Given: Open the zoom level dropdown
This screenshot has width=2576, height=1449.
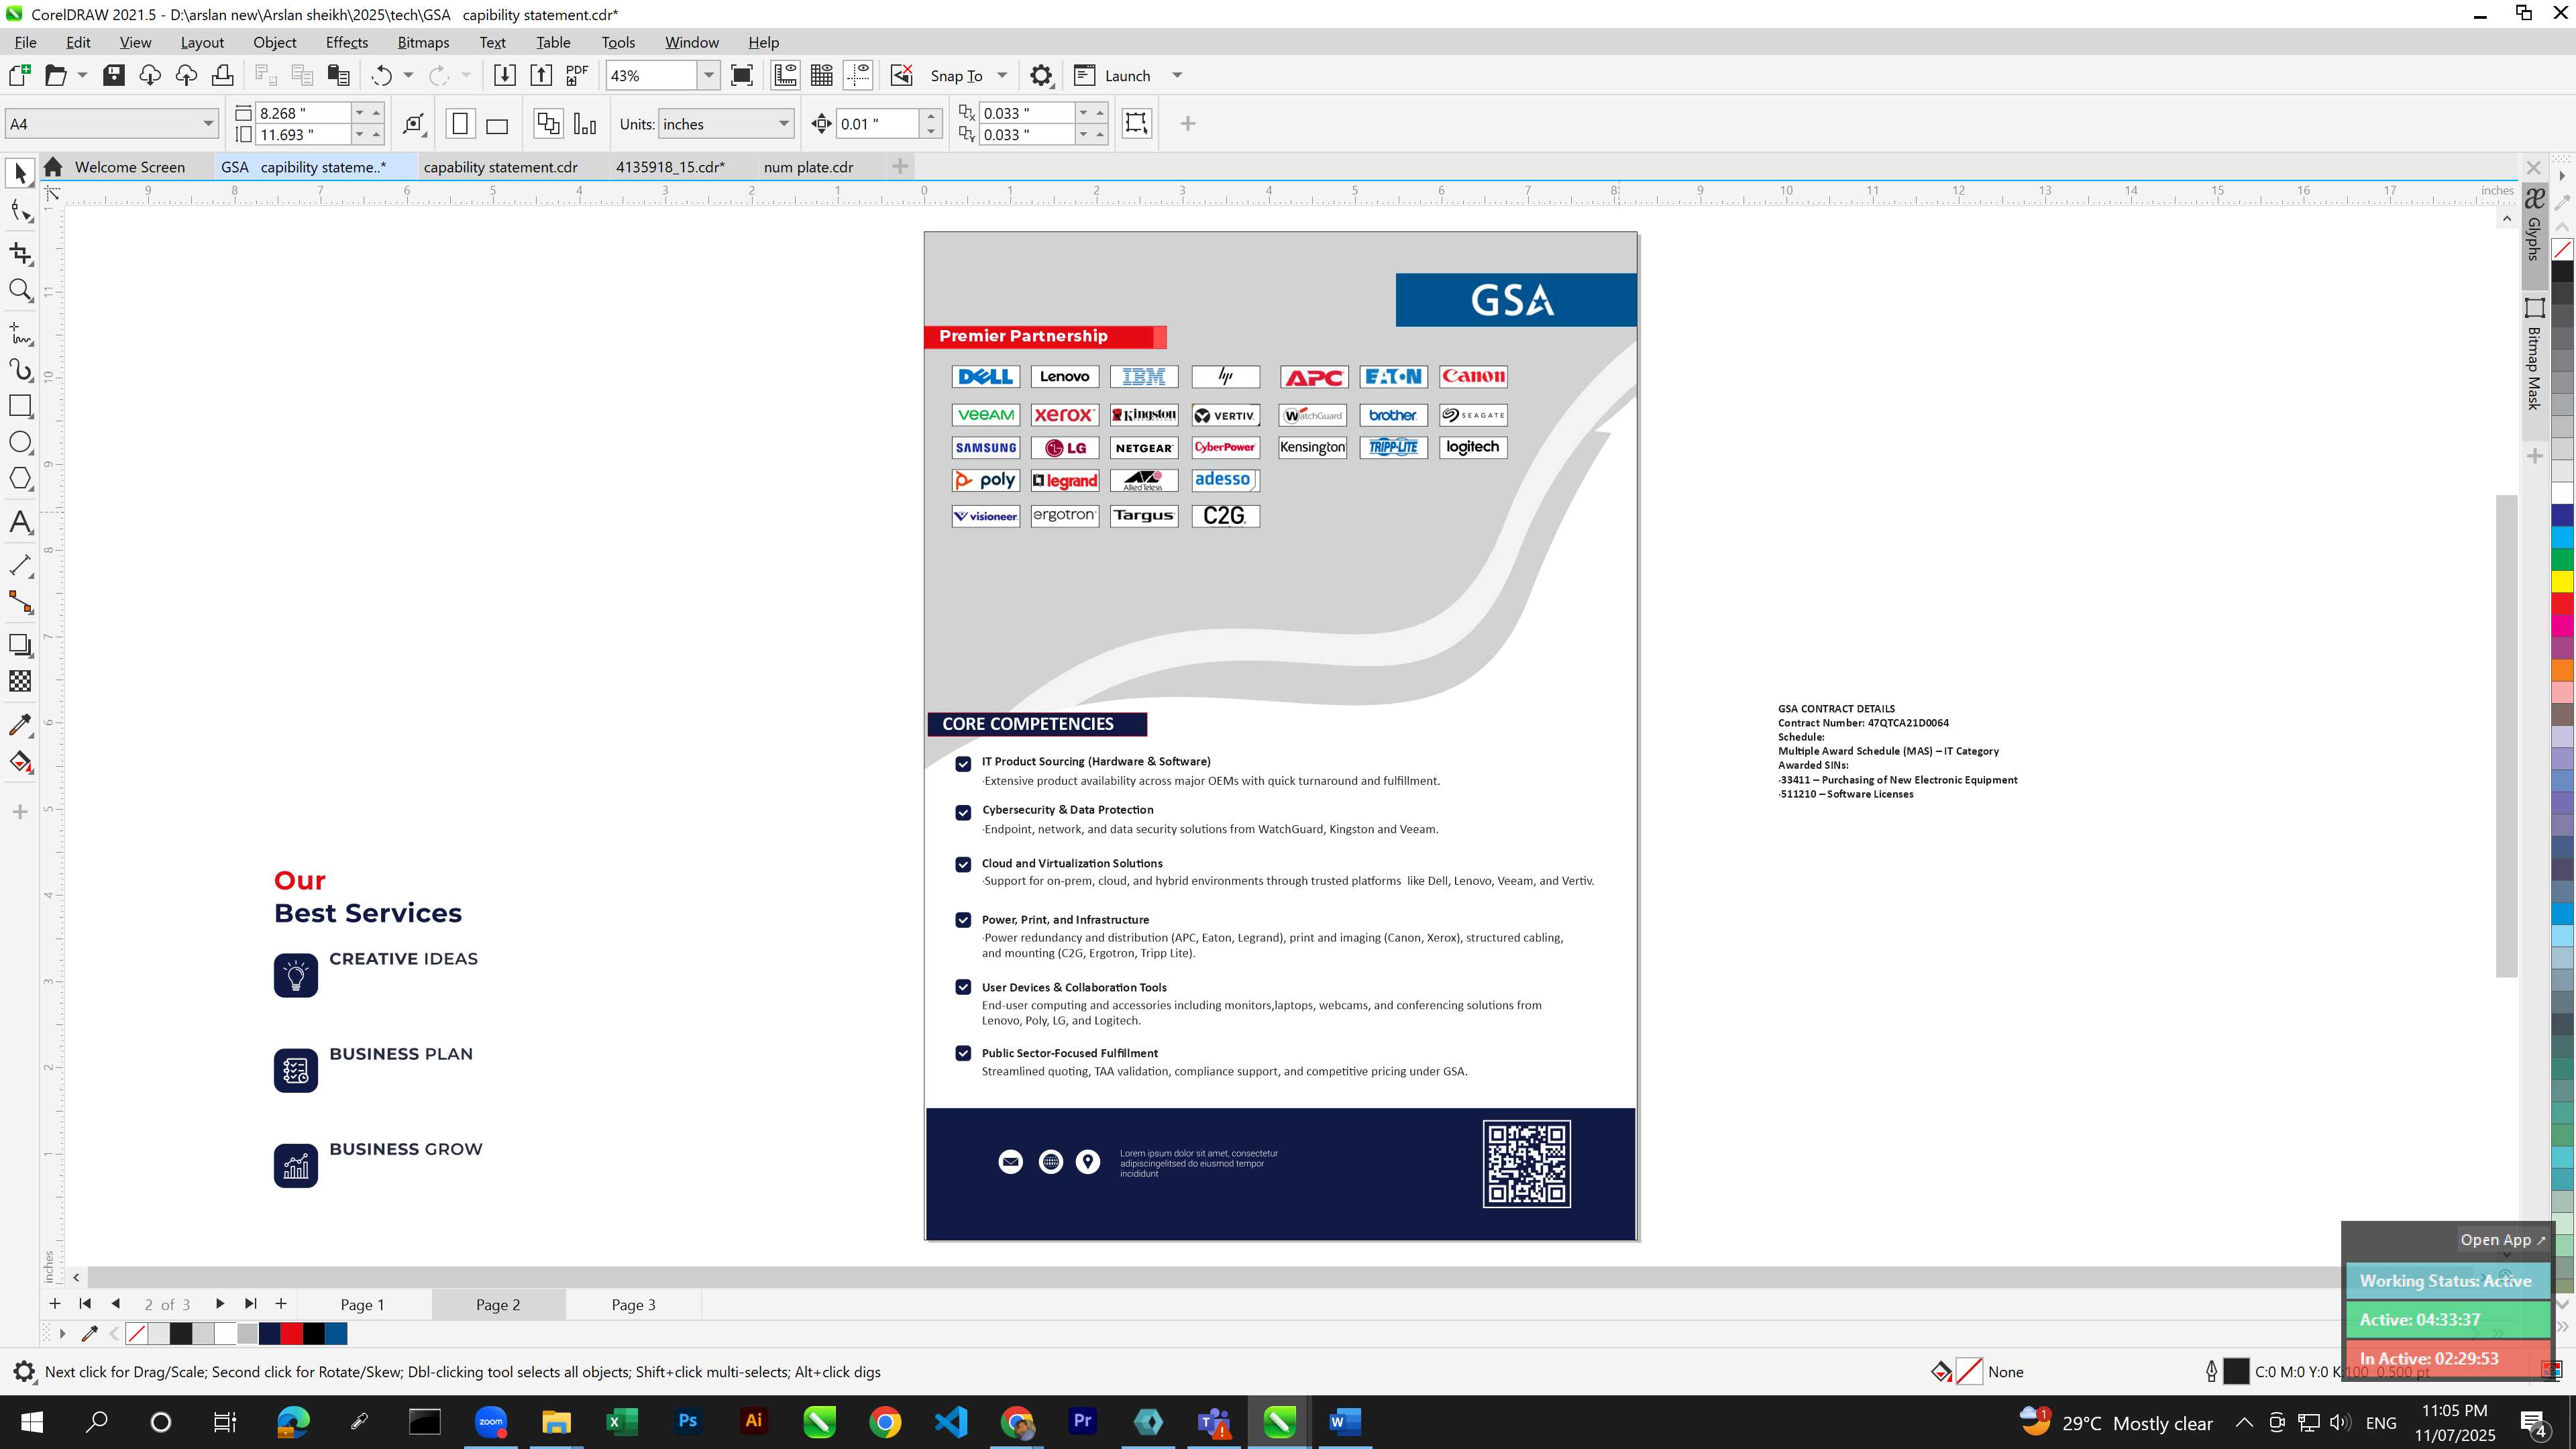Looking at the screenshot, I should click(x=709, y=75).
